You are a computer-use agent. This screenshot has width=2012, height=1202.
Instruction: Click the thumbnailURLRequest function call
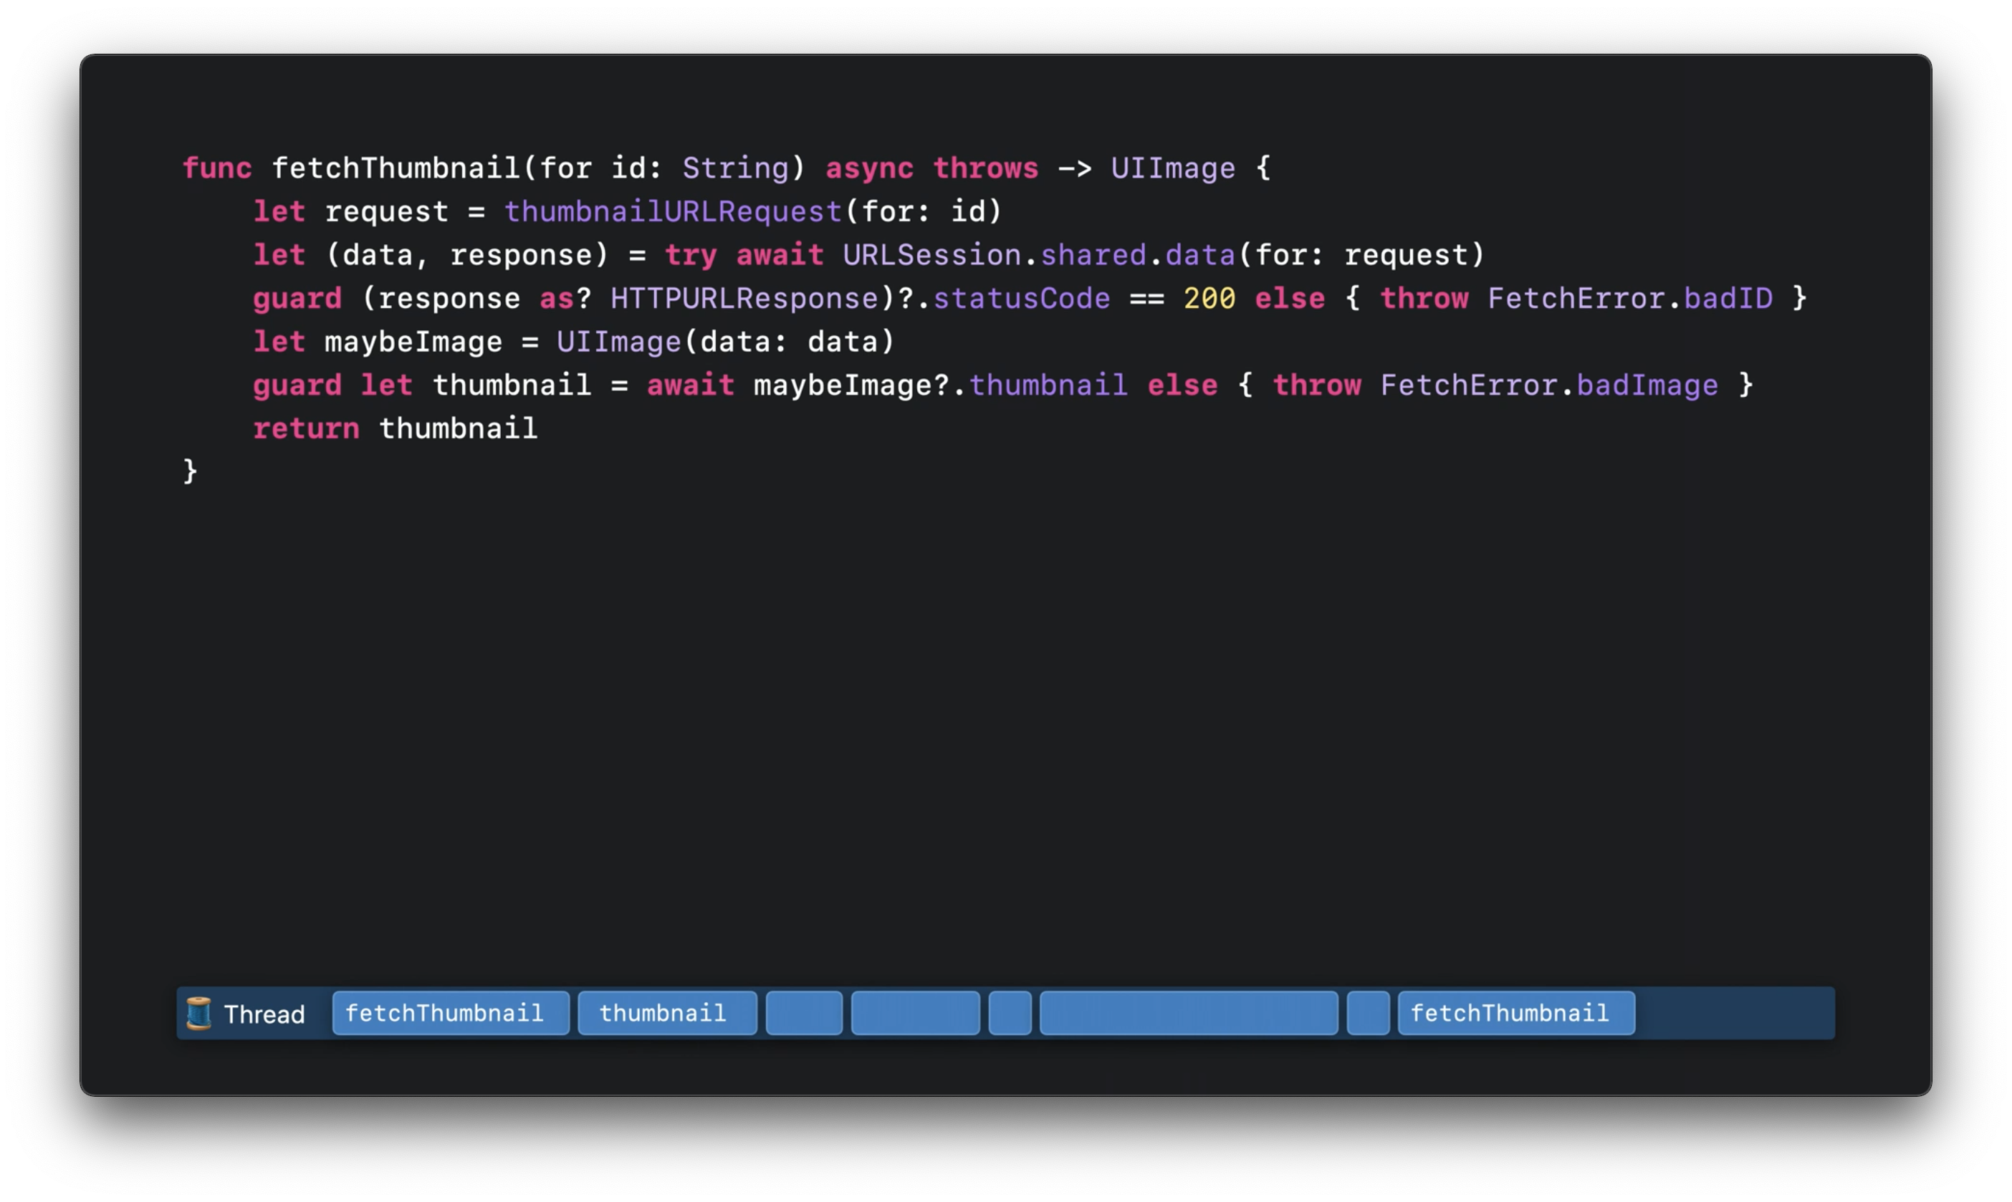pos(672,211)
